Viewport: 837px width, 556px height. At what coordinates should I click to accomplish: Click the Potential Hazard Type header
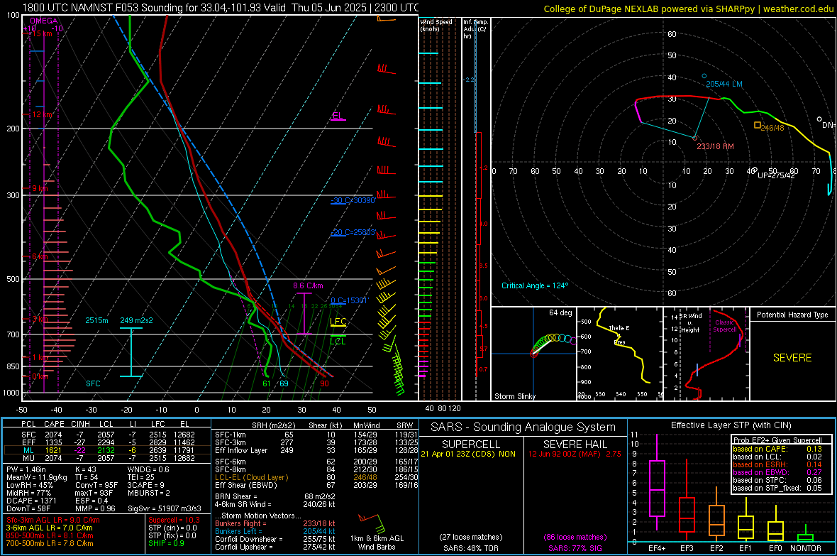[792, 315]
